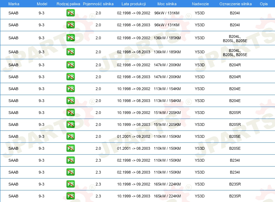Click engine code B234I in row ending 09.2002
The height and width of the screenshot is (202, 275).
pos(235,160)
